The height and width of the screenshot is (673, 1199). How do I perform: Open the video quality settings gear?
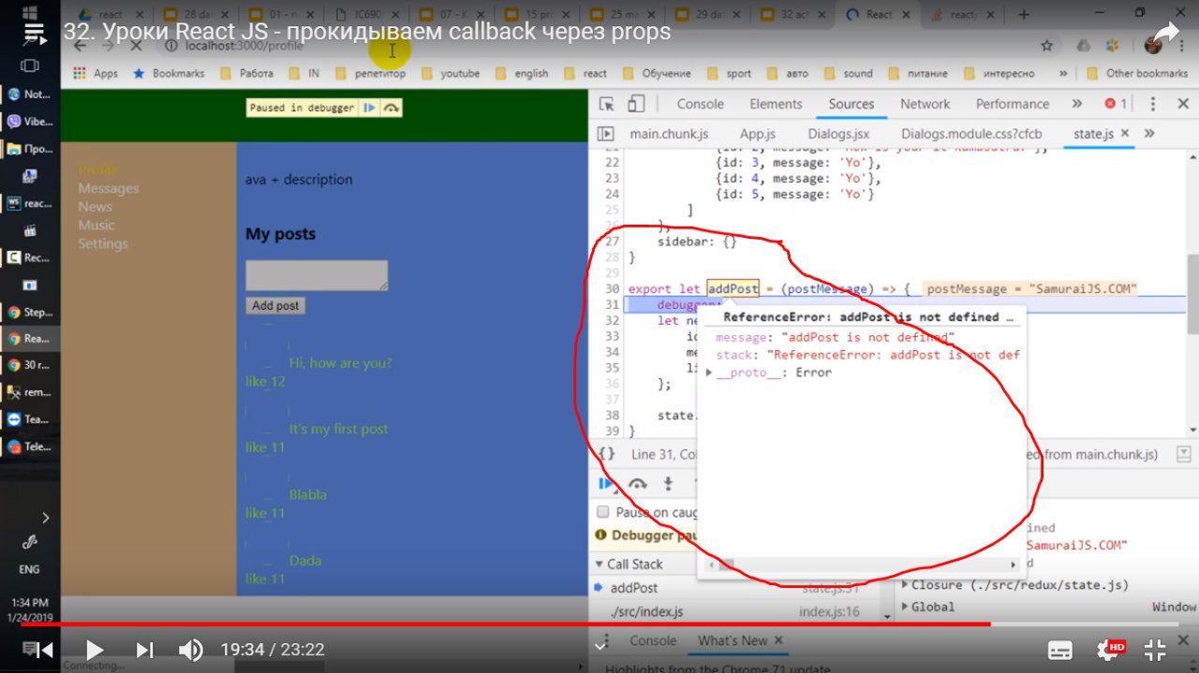click(1109, 650)
